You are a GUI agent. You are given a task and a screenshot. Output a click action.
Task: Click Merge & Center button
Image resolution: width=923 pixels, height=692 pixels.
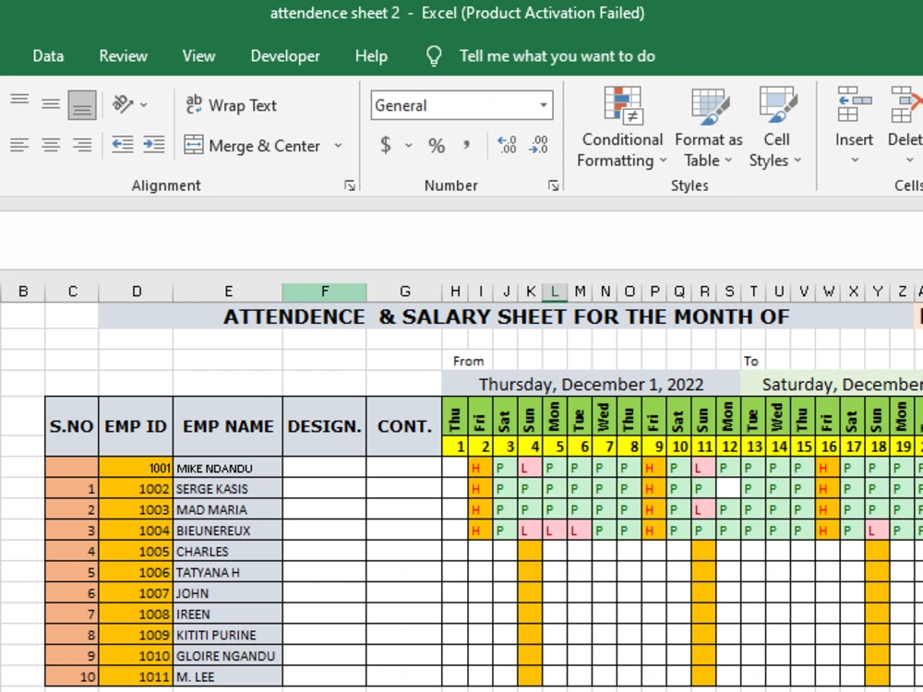(252, 146)
